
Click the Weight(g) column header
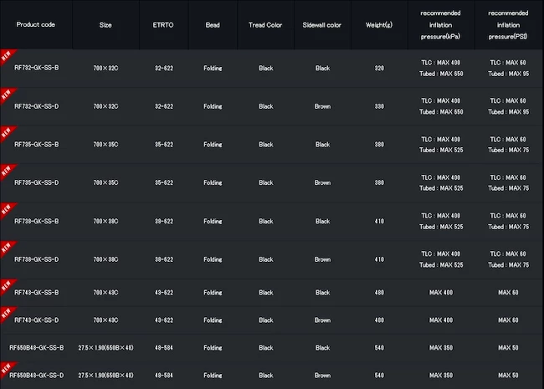(379, 25)
